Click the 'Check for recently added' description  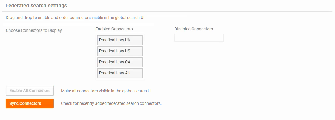pyautogui.click(x=111, y=104)
